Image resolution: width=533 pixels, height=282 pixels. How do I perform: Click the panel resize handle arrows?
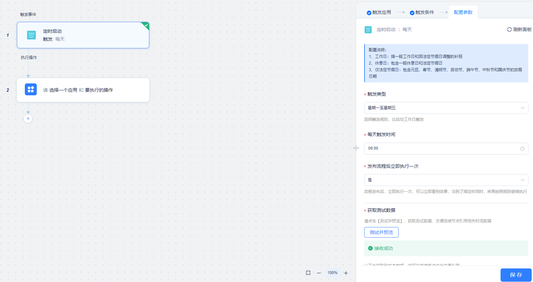point(356,148)
